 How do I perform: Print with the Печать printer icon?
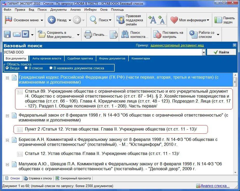tap(88, 35)
